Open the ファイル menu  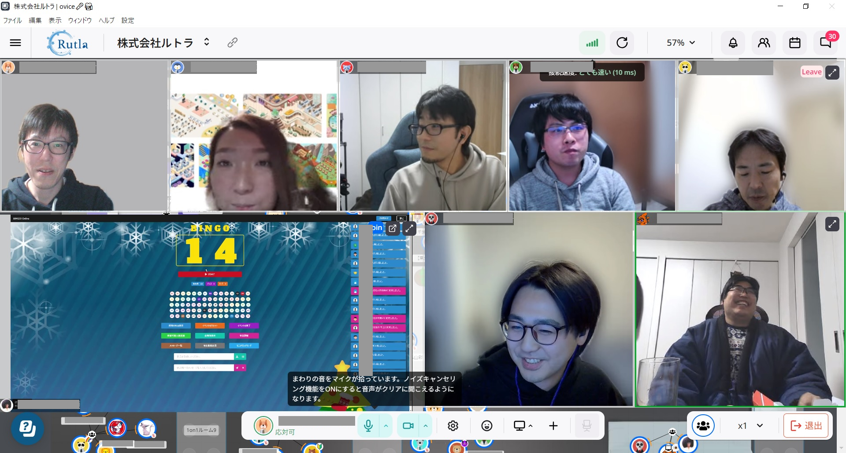coord(12,20)
